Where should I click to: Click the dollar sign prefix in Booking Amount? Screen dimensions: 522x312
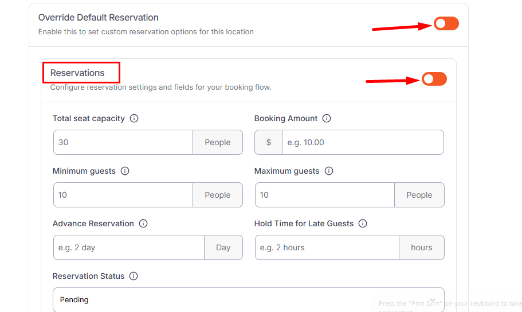click(x=269, y=142)
